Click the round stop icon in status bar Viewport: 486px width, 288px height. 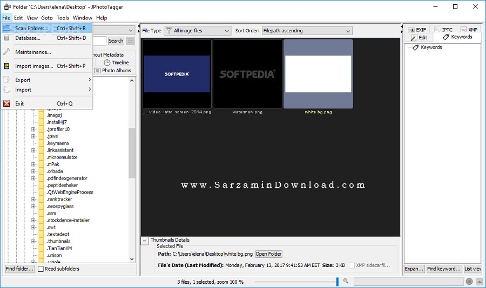[x=469, y=282]
